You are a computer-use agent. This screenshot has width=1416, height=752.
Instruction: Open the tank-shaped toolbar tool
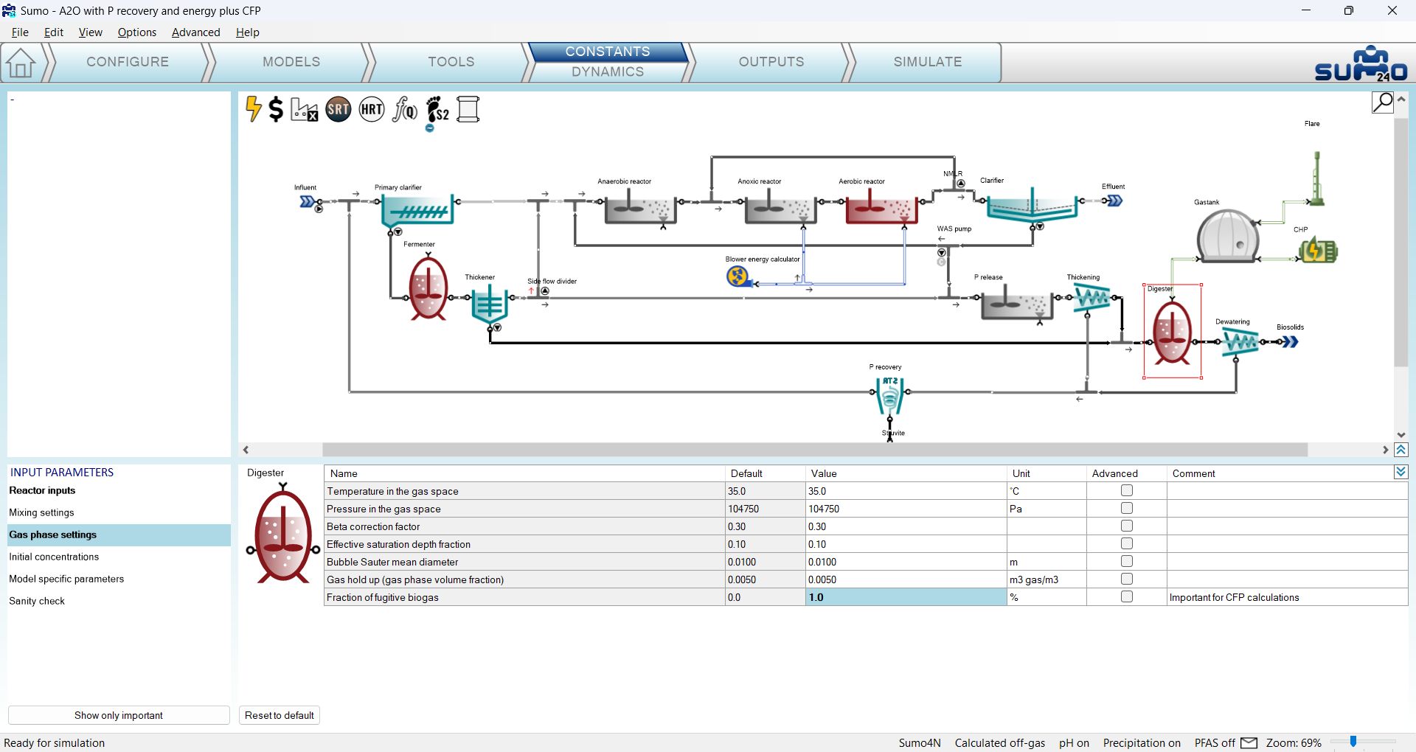[468, 109]
